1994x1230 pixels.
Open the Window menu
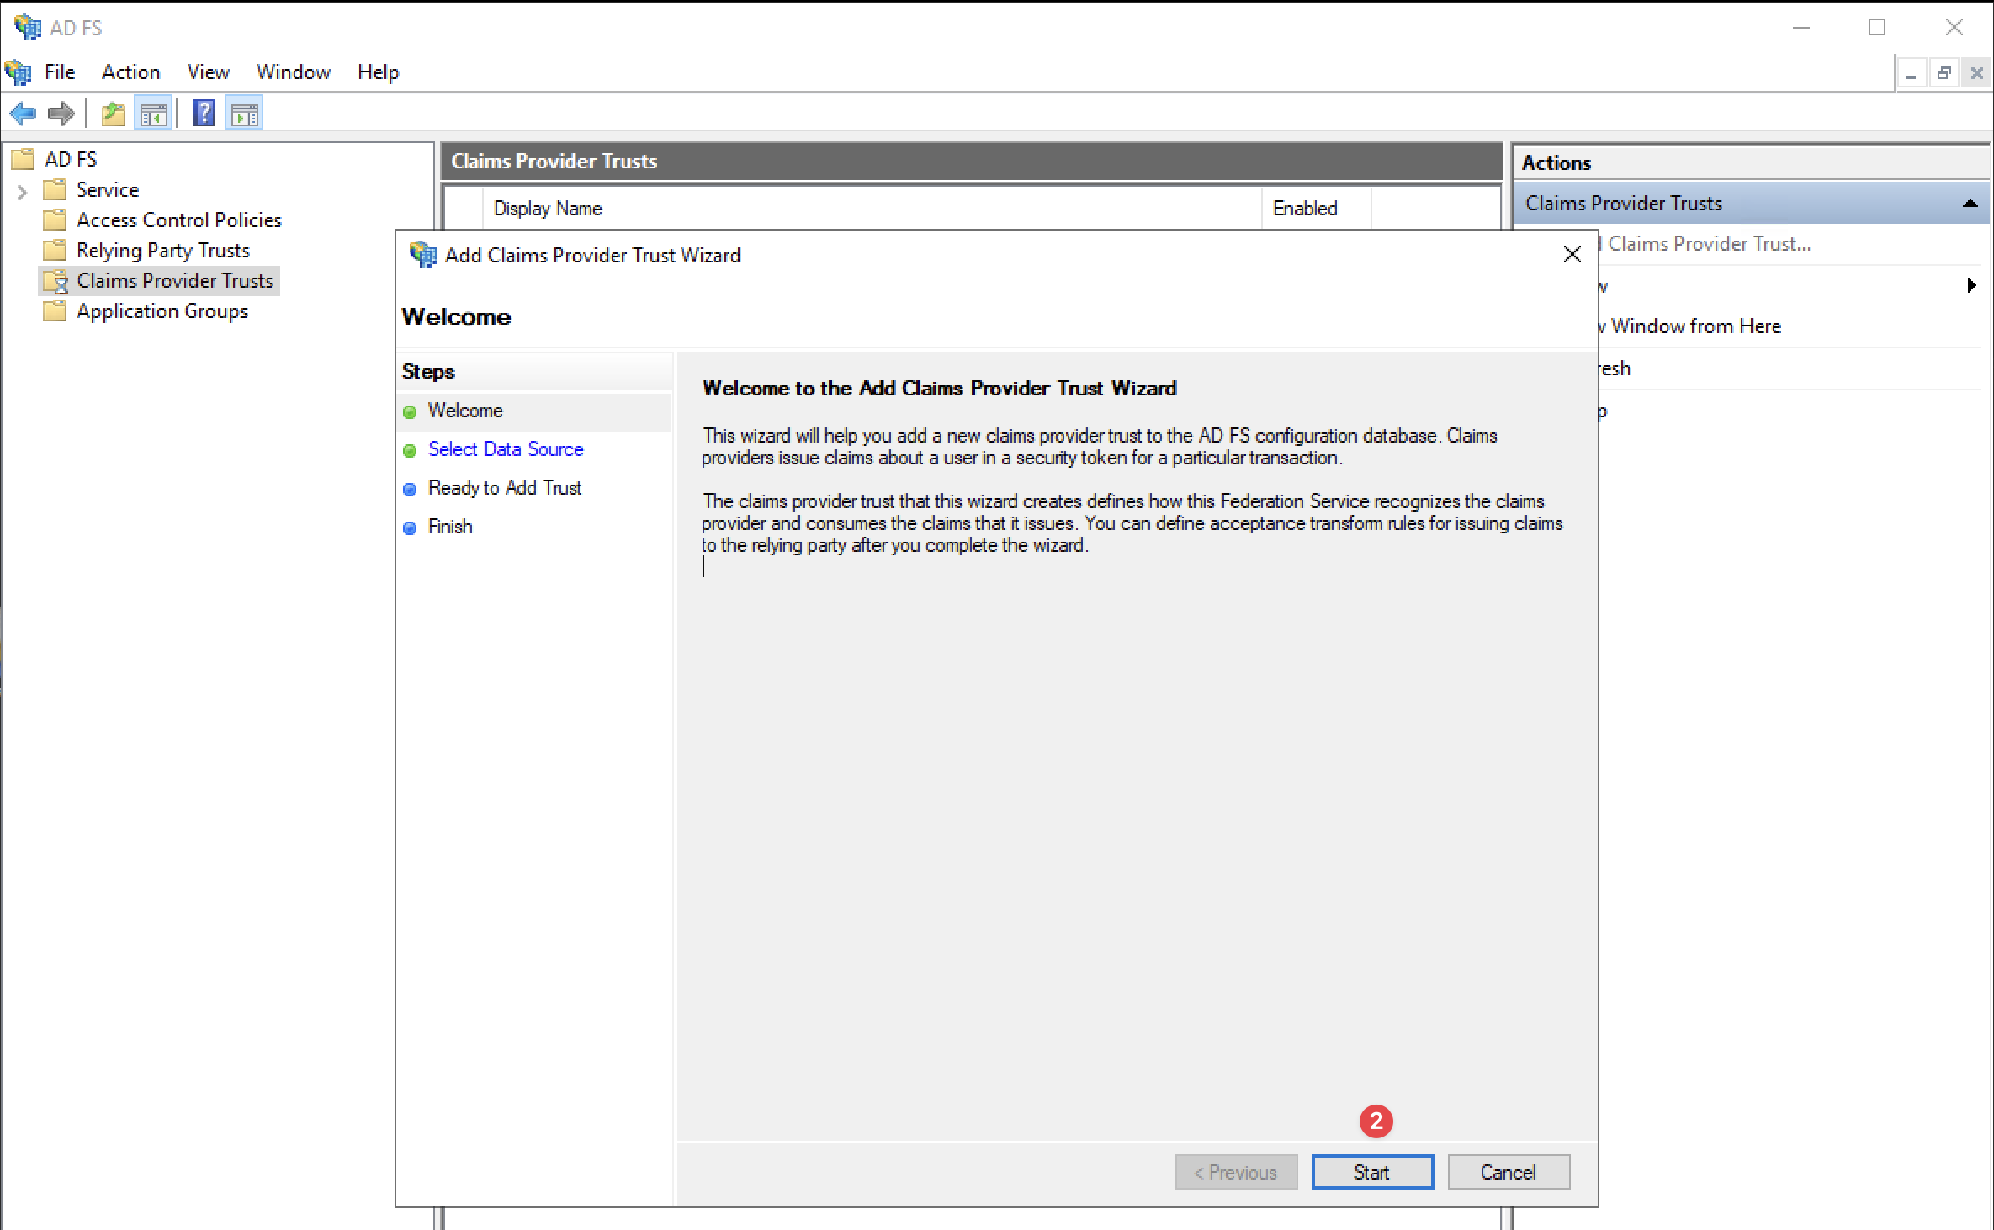pos(292,72)
